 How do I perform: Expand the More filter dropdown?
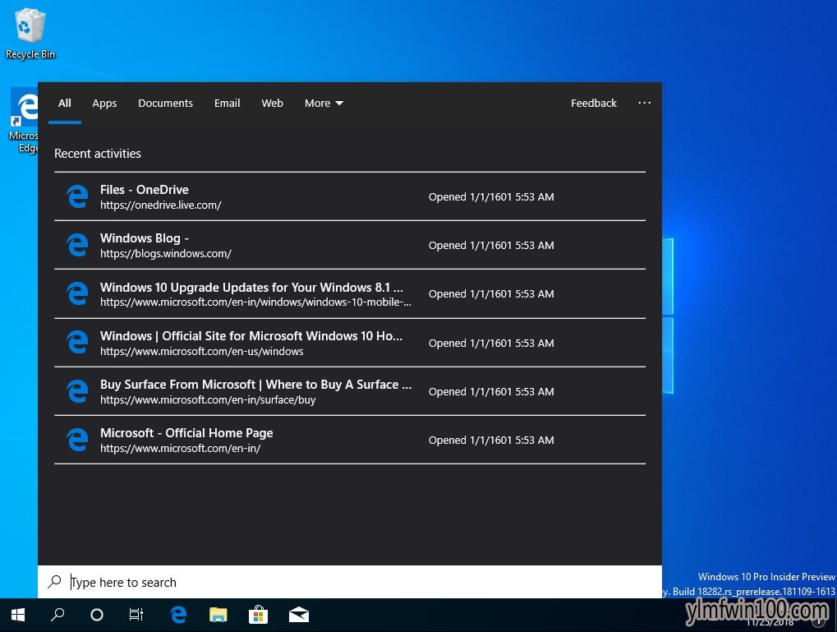click(324, 103)
